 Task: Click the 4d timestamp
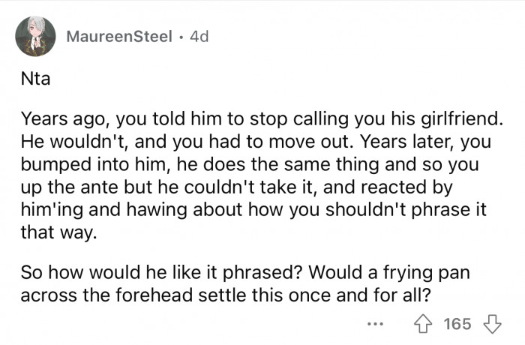click(199, 37)
